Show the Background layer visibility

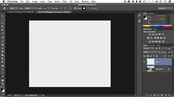pyautogui.click(x=144, y=69)
